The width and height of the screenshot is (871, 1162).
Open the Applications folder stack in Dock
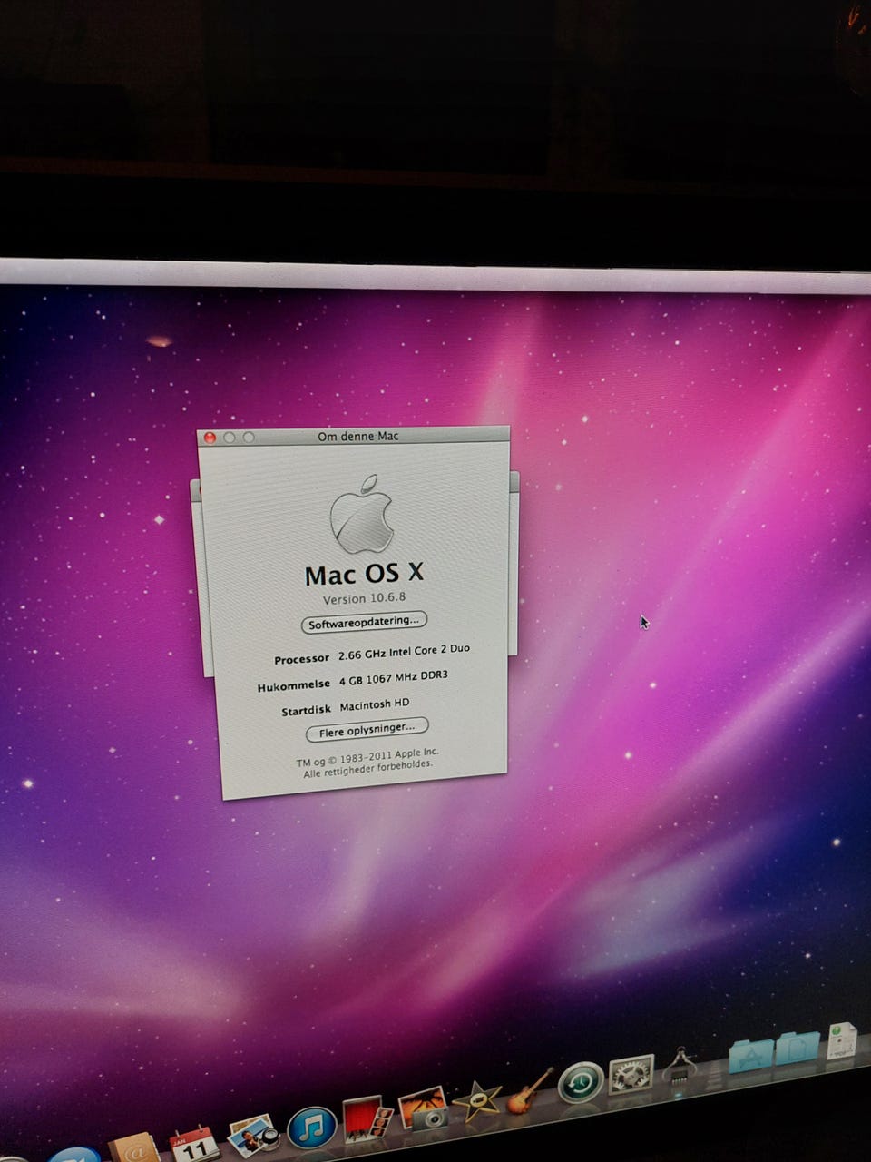point(751,1057)
